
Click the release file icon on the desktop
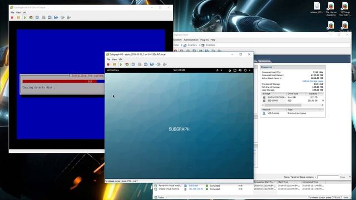click(x=317, y=6)
